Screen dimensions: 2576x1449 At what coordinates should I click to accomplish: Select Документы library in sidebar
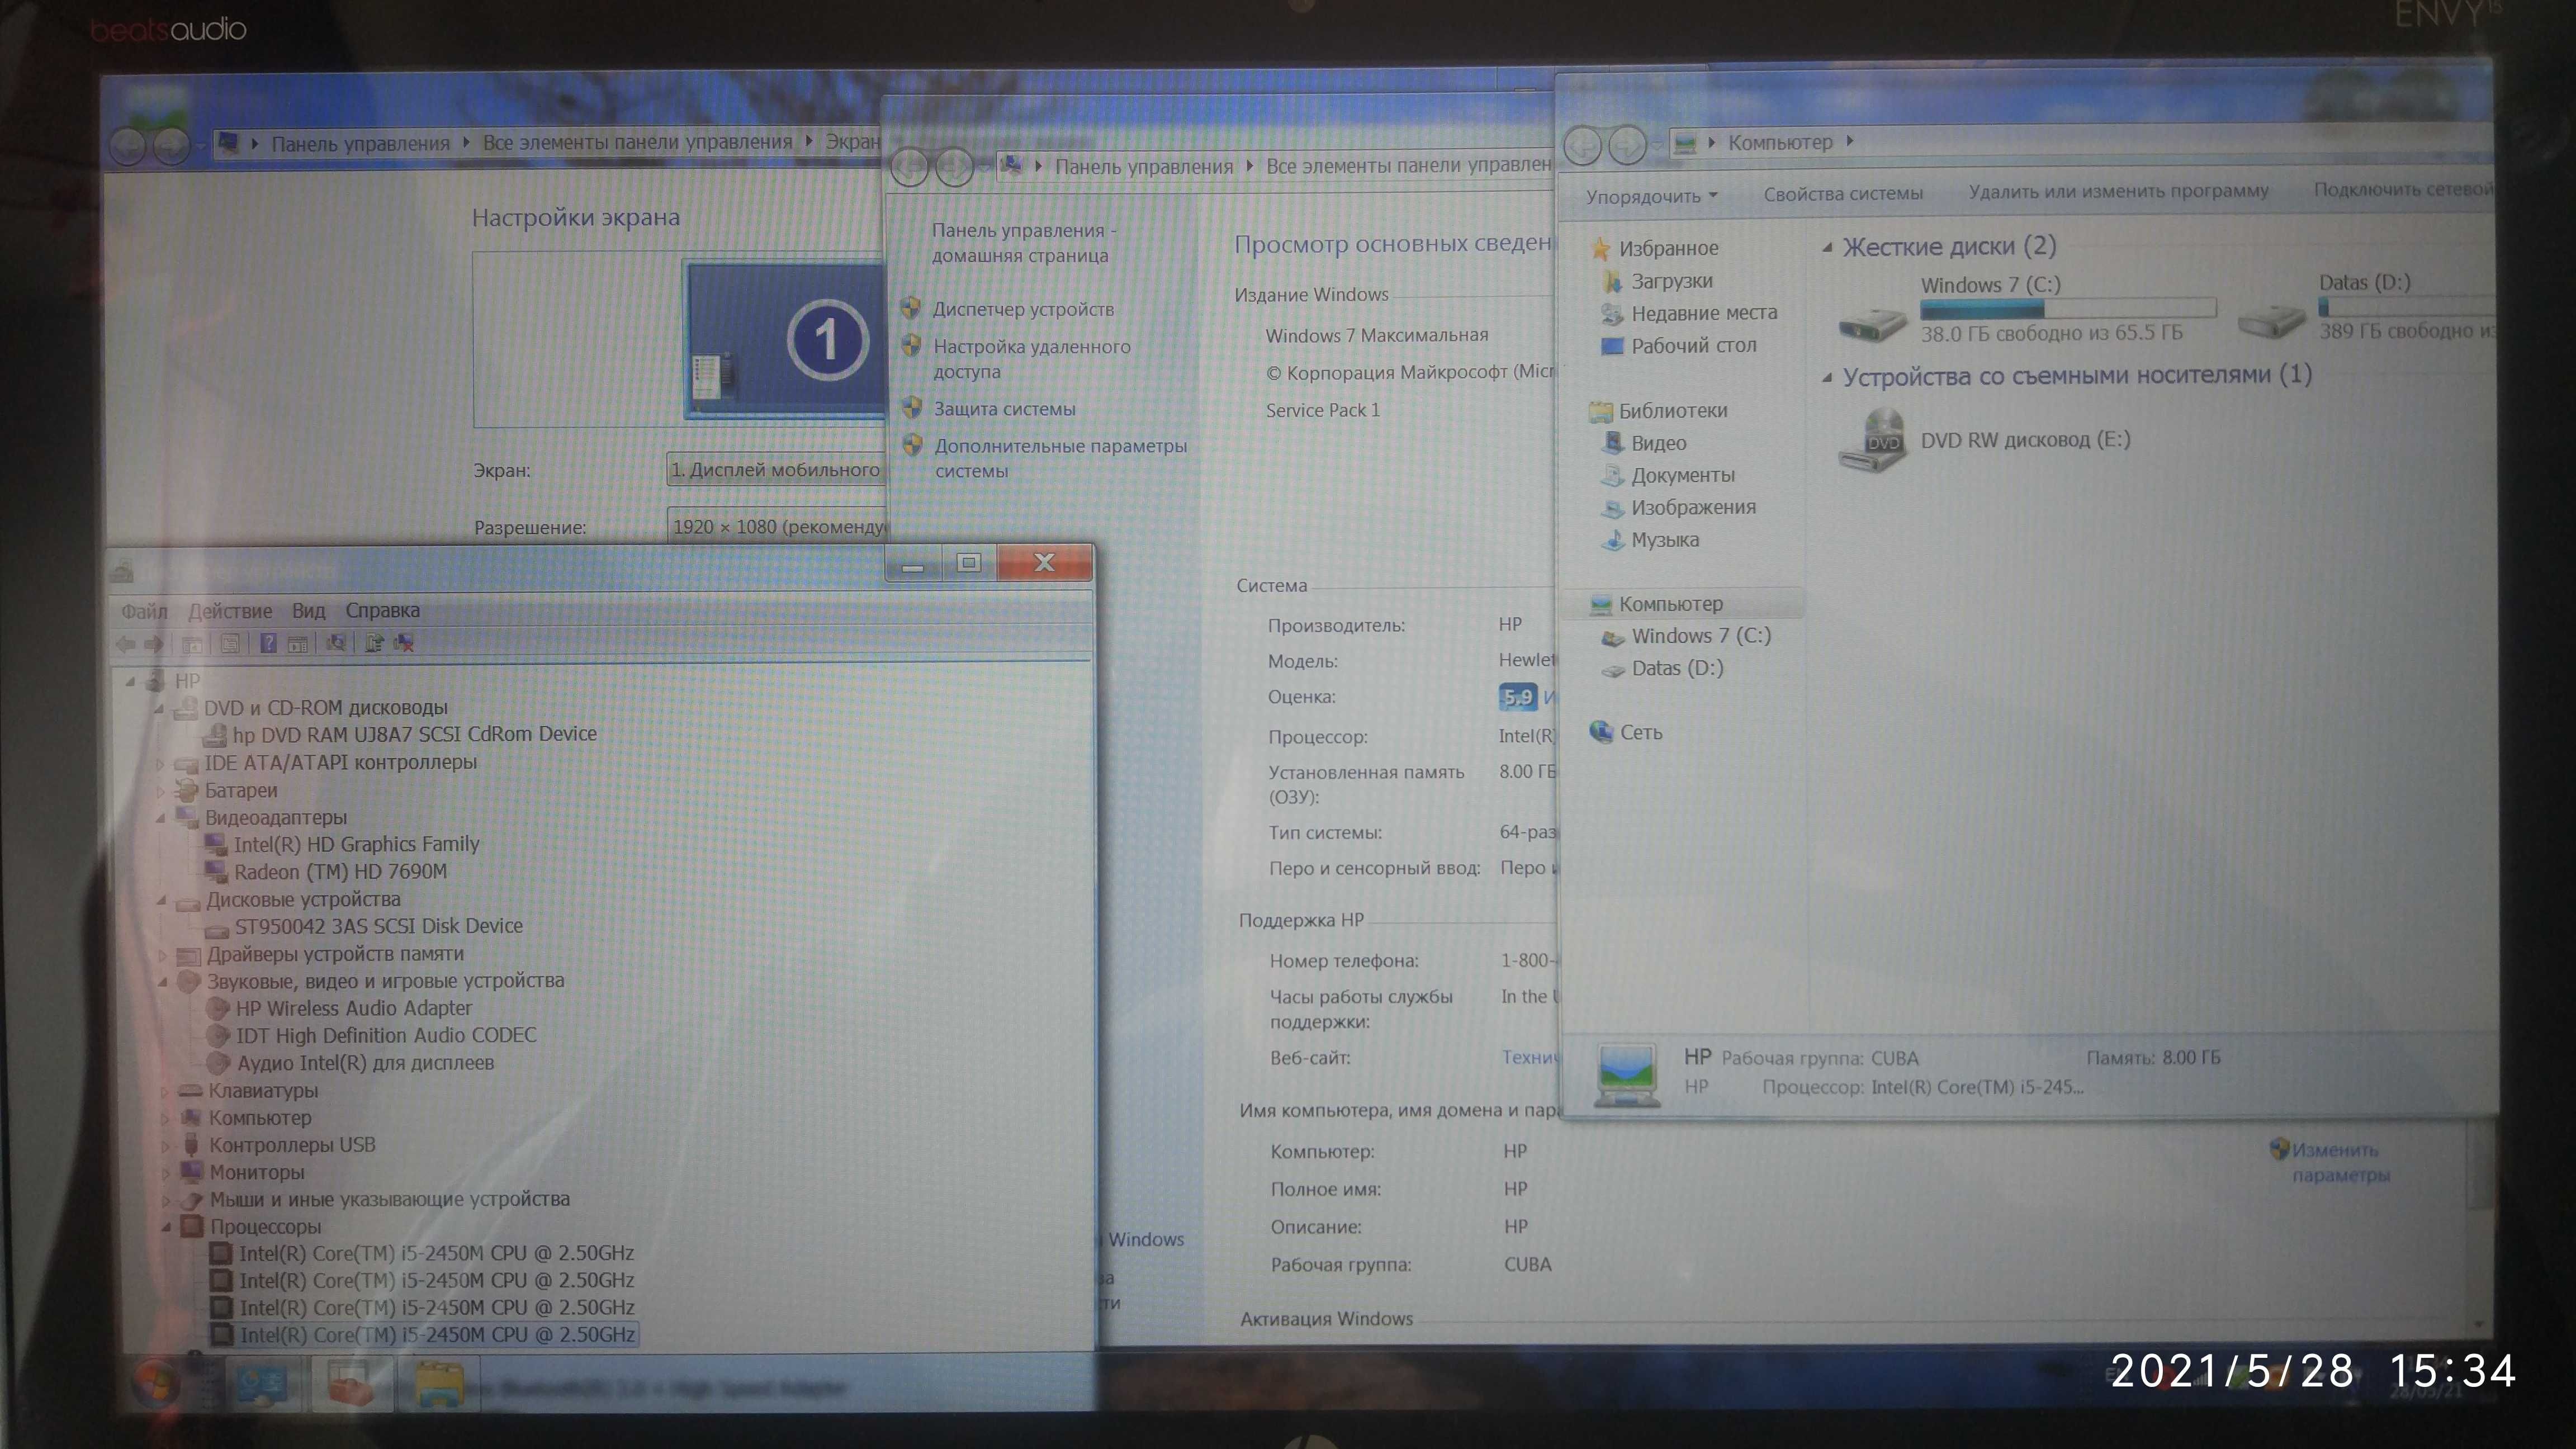pyautogui.click(x=1682, y=475)
